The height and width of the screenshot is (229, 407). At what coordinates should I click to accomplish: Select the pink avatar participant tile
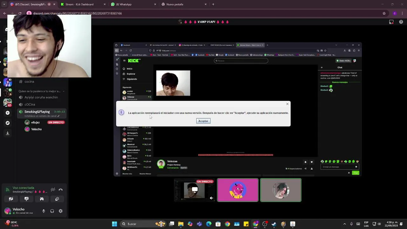[238, 190]
